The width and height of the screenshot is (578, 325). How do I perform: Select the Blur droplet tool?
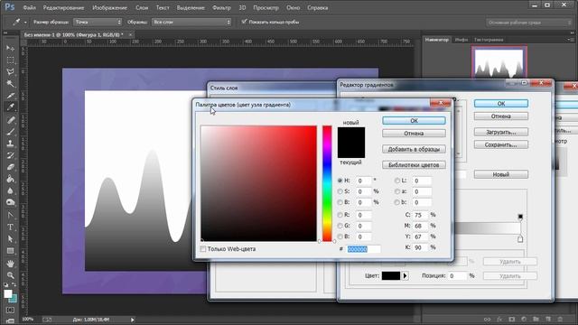click(10, 190)
